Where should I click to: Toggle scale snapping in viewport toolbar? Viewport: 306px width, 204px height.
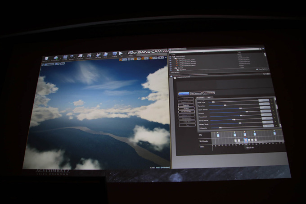click(151, 58)
